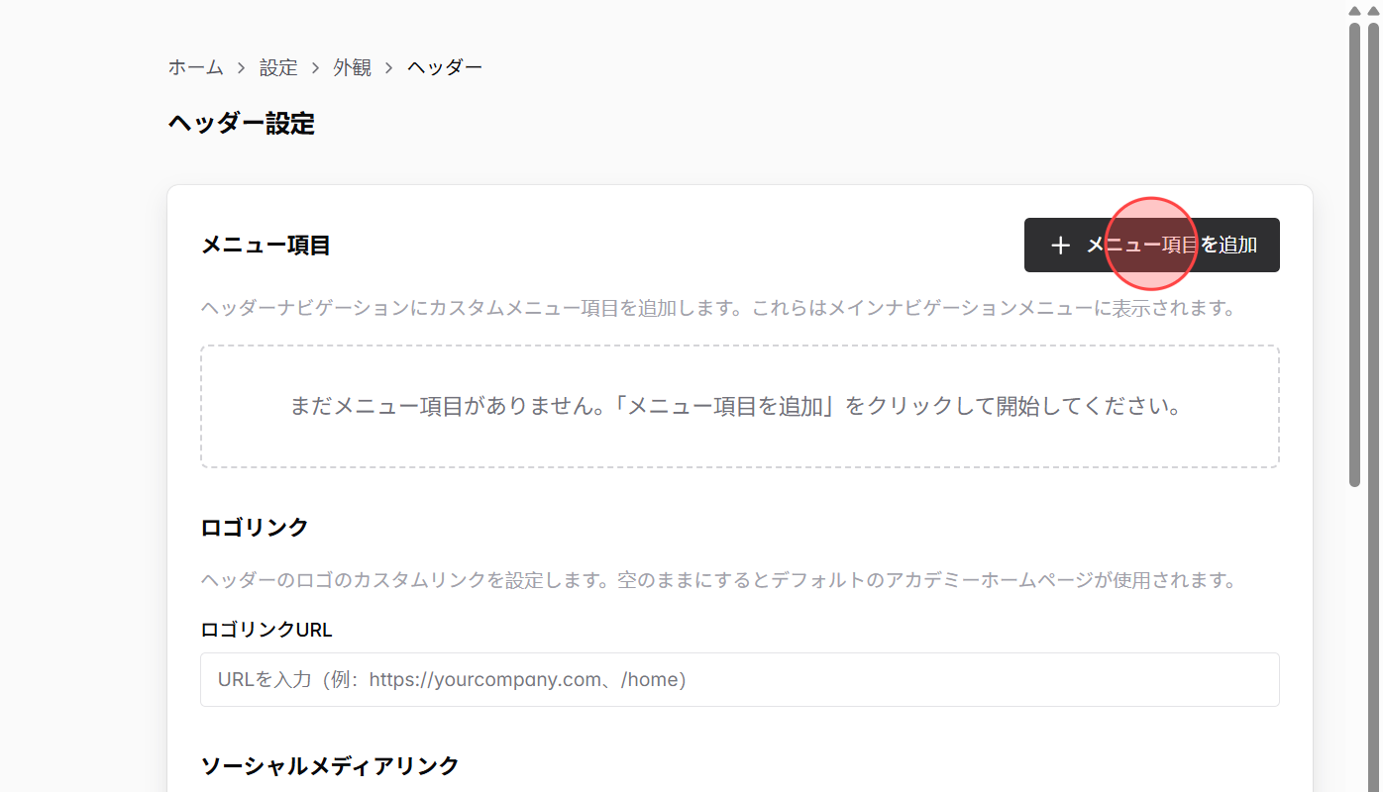Click the plus icon on the add menu item button
Image resolution: width=1383 pixels, height=792 pixels.
click(1060, 245)
